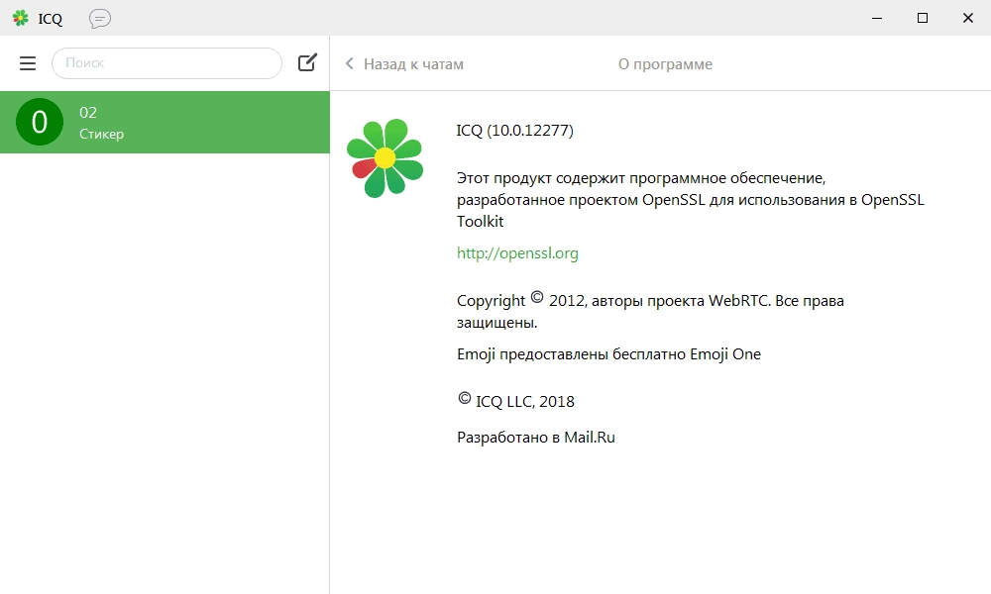Viewport: 991px width, 594px height.
Task: Click the ICQ (10.0.12277) version text
Action: 515,131
